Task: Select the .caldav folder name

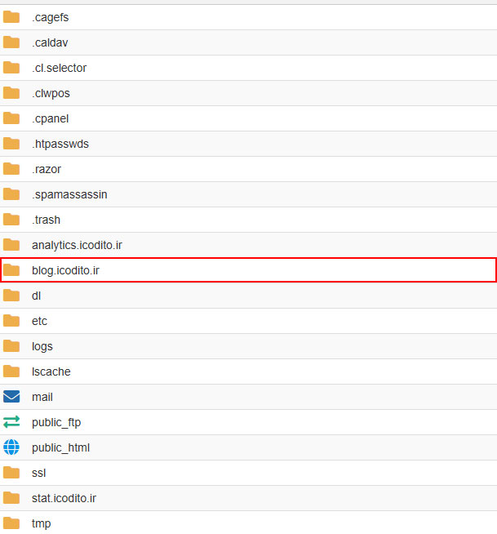Action: [x=50, y=42]
